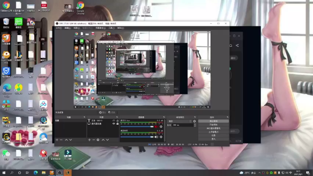Open the Edit menu in OBS
The image size is (313, 176).
point(67,28)
